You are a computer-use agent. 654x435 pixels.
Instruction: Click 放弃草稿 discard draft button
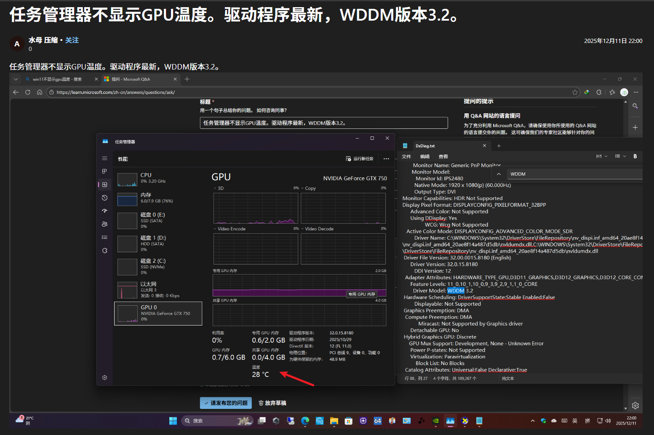click(x=272, y=403)
